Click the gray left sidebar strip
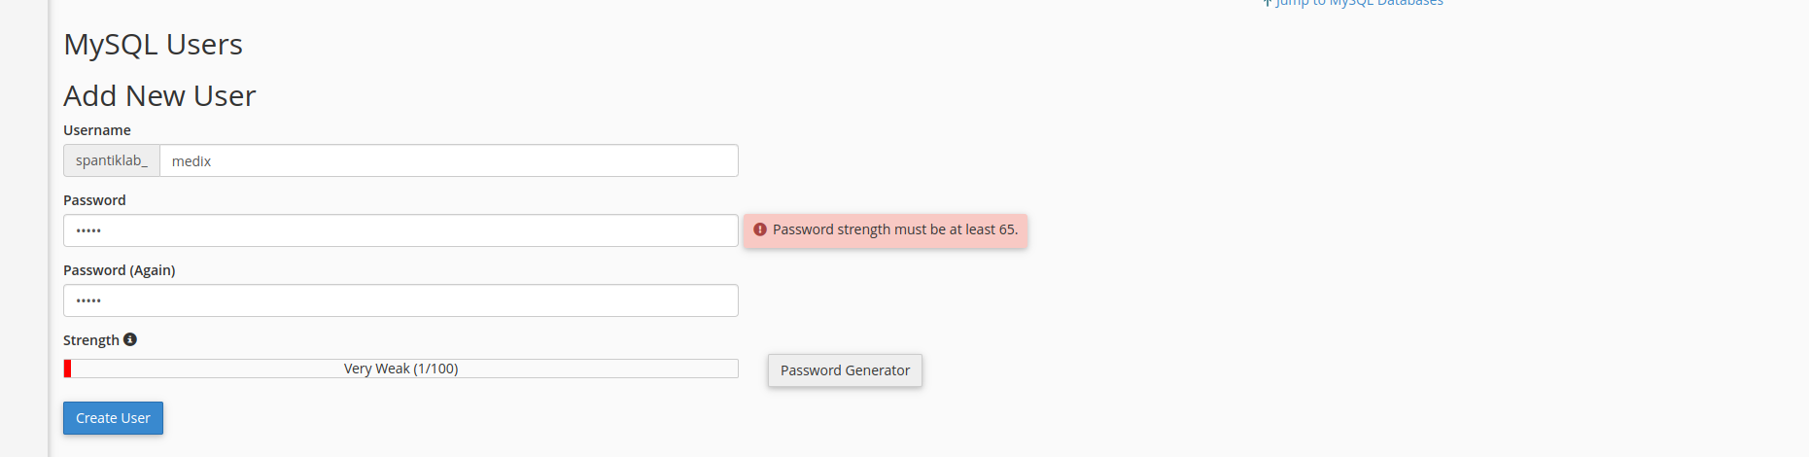This screenshot has height=457, width=1809. click(x=23, y=228)
